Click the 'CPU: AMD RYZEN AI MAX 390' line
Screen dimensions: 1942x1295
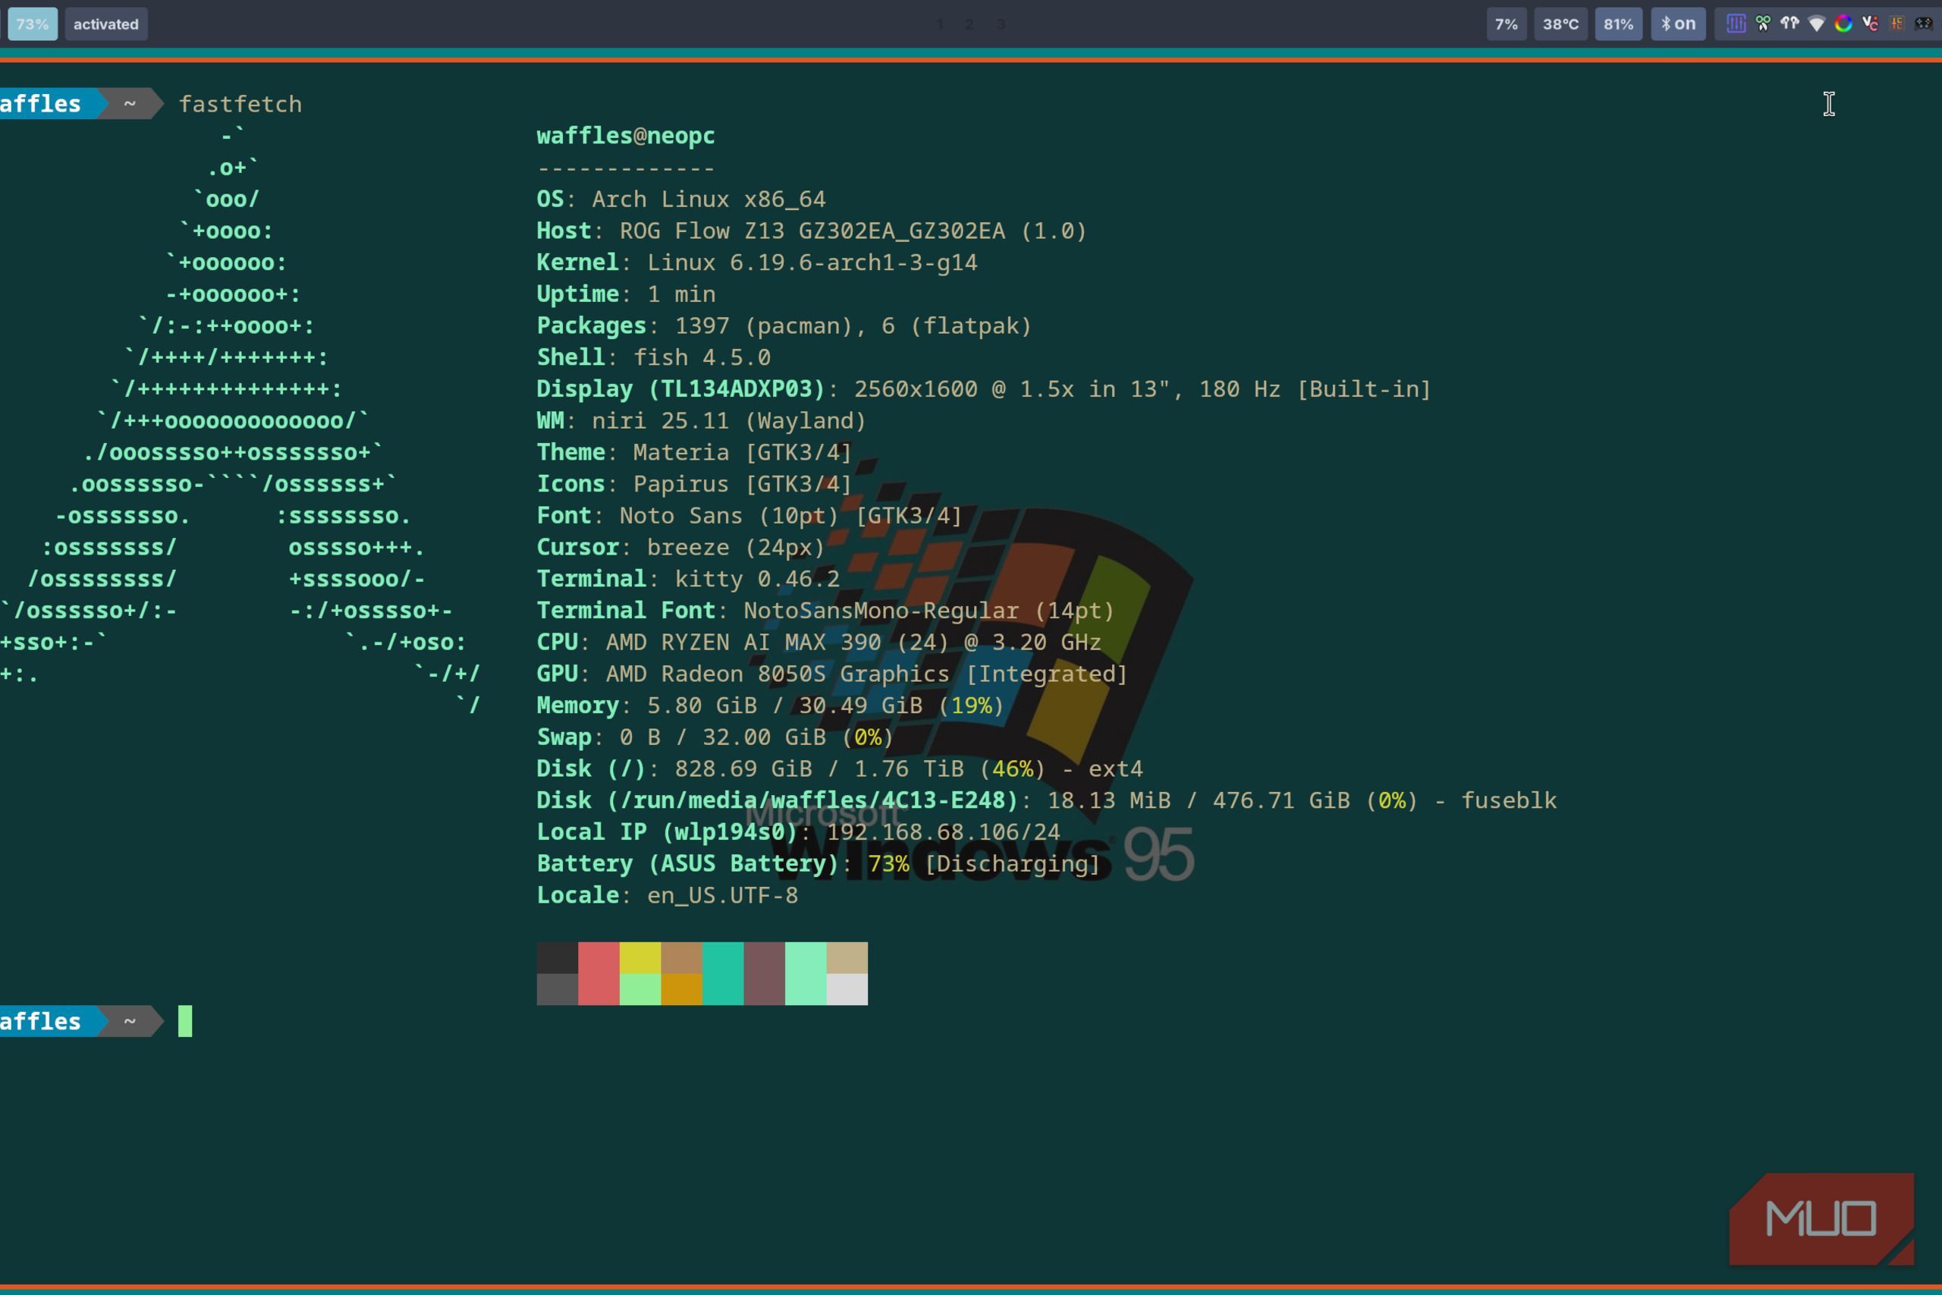(x=819, y=642)
